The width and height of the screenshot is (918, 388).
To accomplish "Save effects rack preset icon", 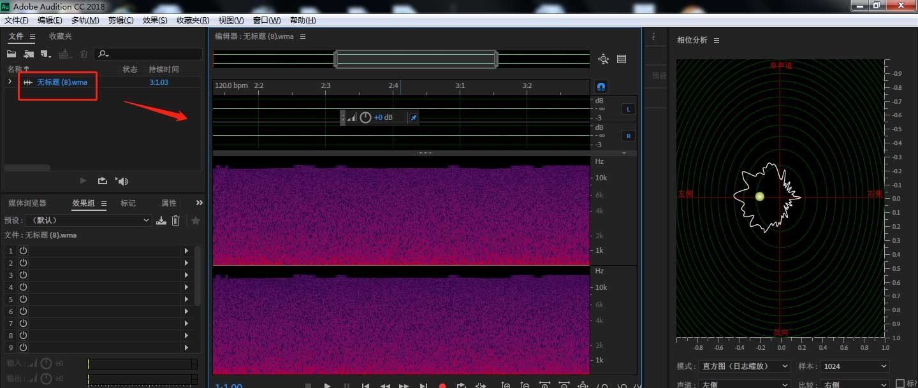I will (x=161, y=220).
